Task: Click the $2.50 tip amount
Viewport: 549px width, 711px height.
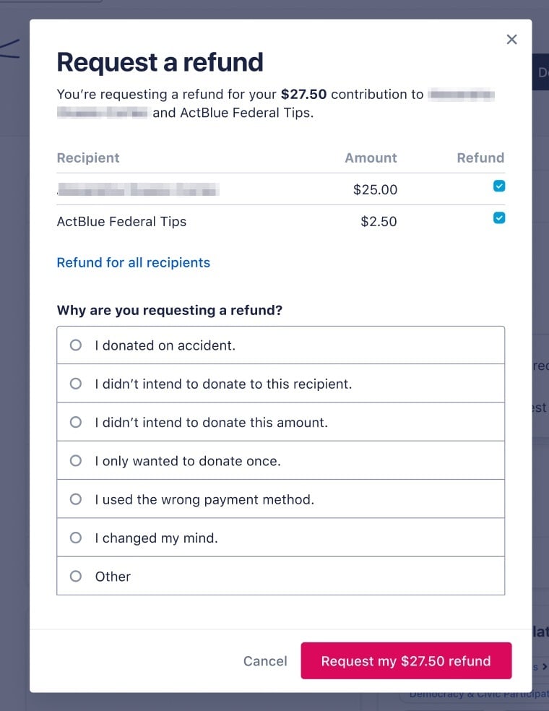Action: click(379, 222)
